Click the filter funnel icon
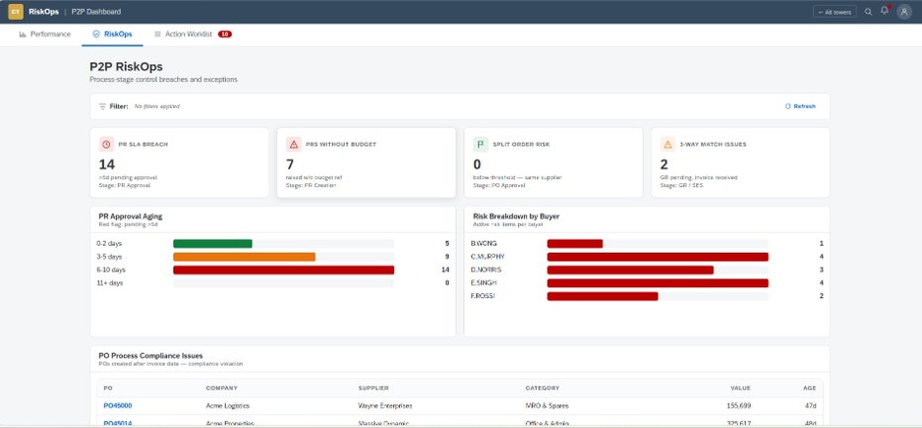 (102, 107)
